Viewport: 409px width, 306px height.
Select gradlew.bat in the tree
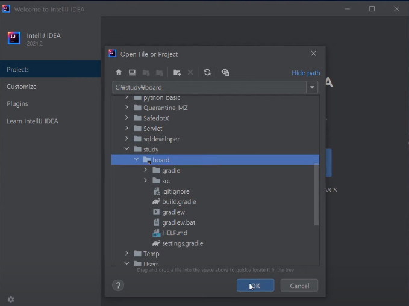(179, 222)
